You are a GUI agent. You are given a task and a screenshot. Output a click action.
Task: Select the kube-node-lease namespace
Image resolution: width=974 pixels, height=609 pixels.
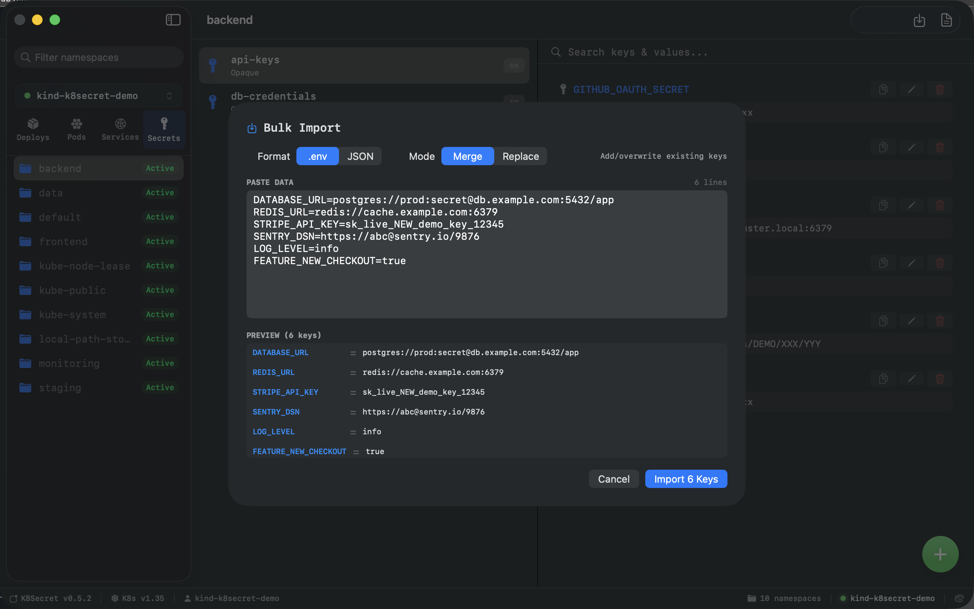[99, 266]
